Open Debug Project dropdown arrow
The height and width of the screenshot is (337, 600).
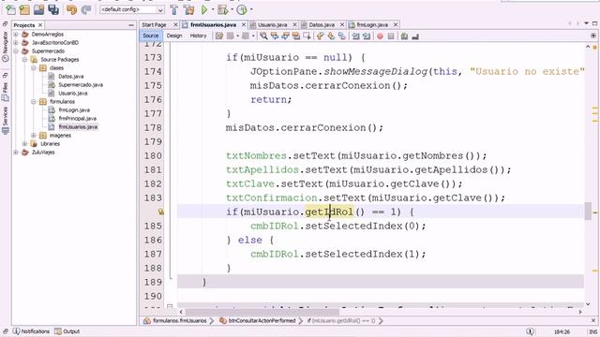point(232,9)
